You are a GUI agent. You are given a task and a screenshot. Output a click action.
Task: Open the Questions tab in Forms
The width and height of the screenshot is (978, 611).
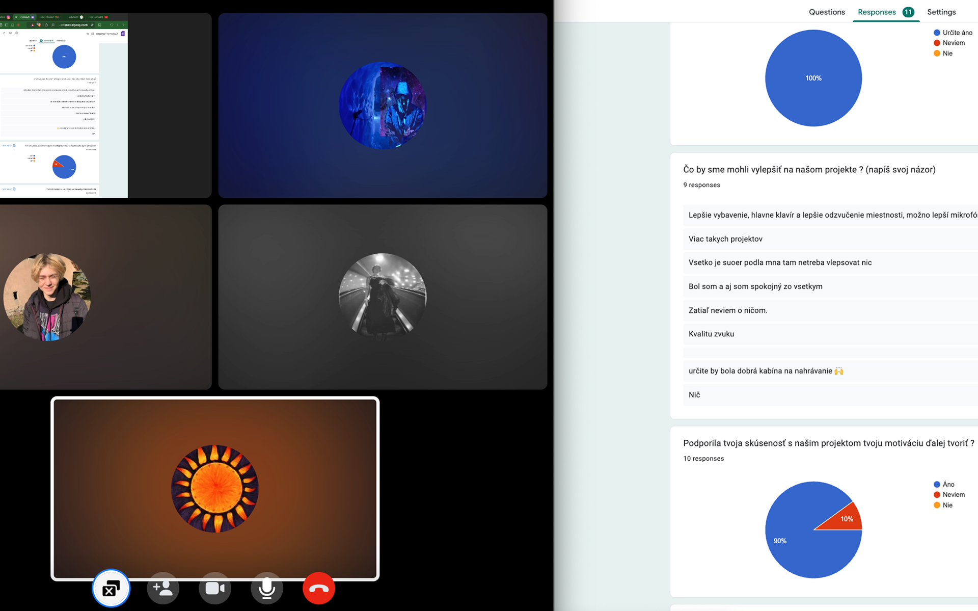(827, 12)
